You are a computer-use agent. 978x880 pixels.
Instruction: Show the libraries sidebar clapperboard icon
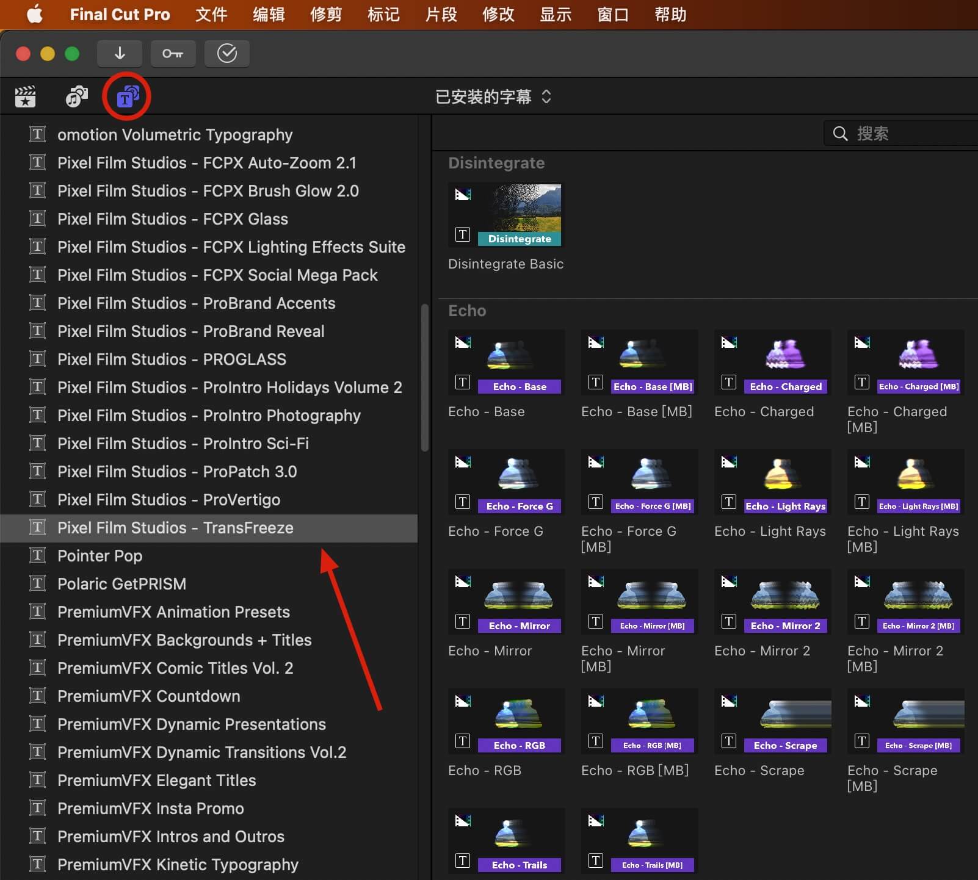(26, 96)
